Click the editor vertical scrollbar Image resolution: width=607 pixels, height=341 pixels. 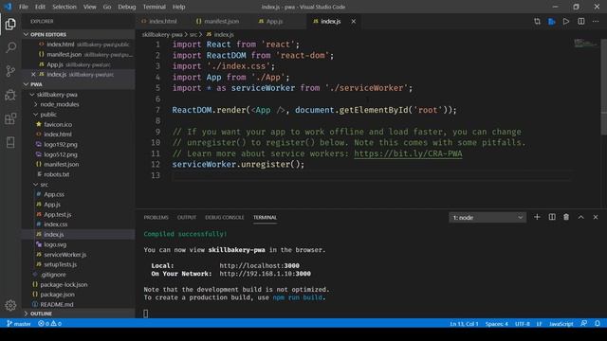603,87
